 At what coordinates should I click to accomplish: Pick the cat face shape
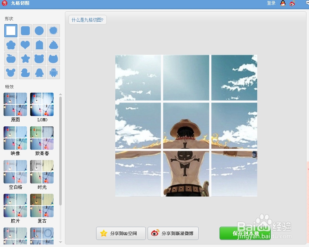(x=54, y=59)
